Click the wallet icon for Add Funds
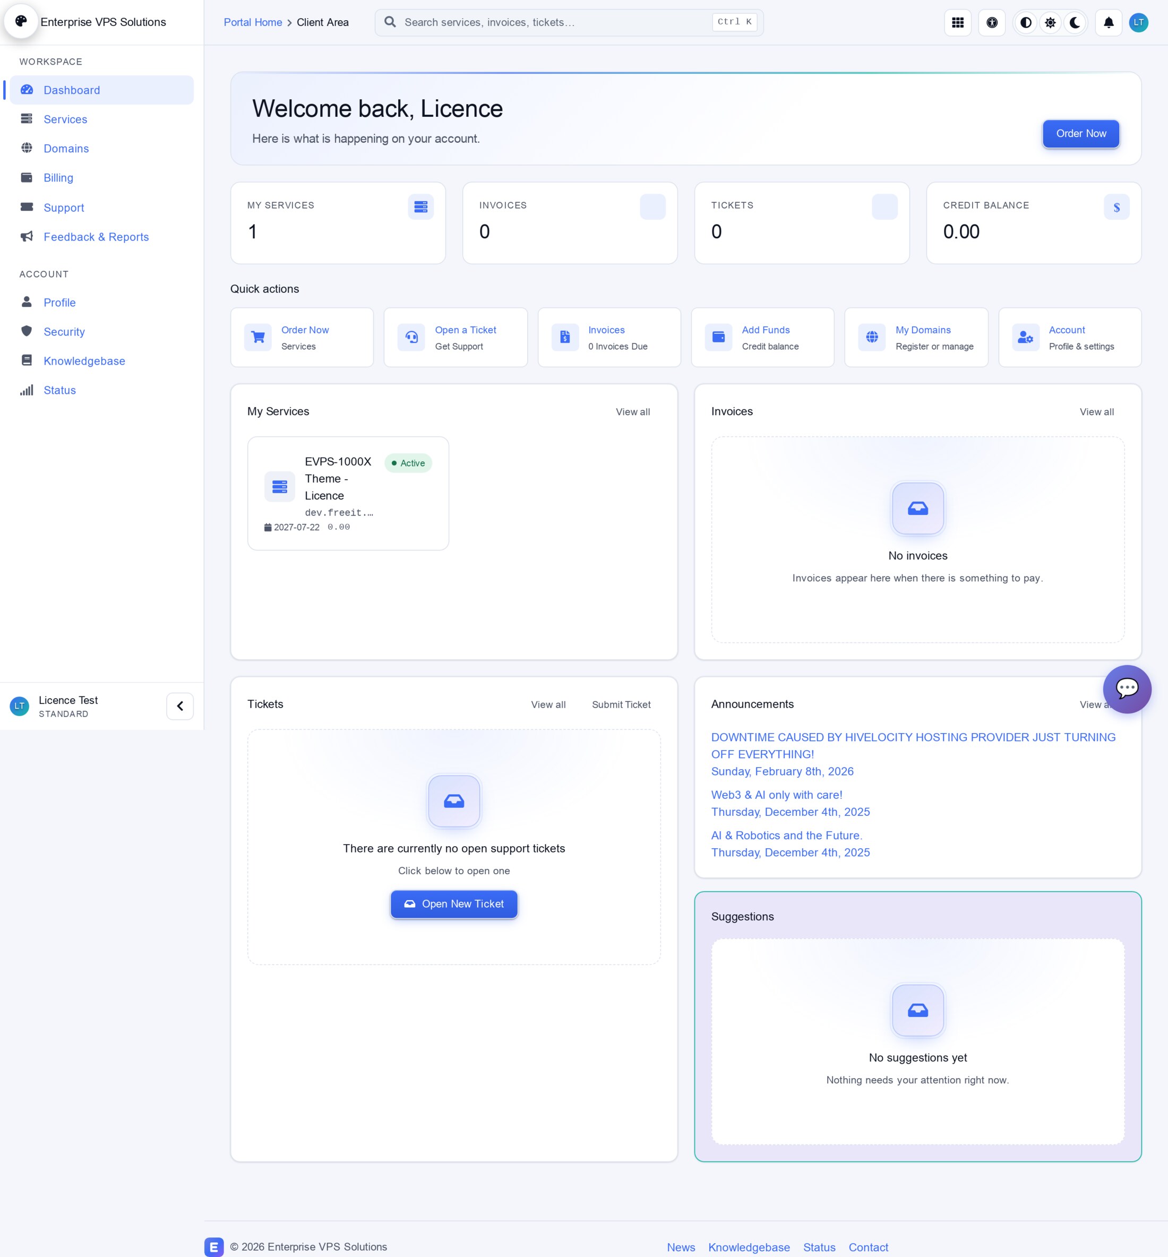 pos(719,338)
